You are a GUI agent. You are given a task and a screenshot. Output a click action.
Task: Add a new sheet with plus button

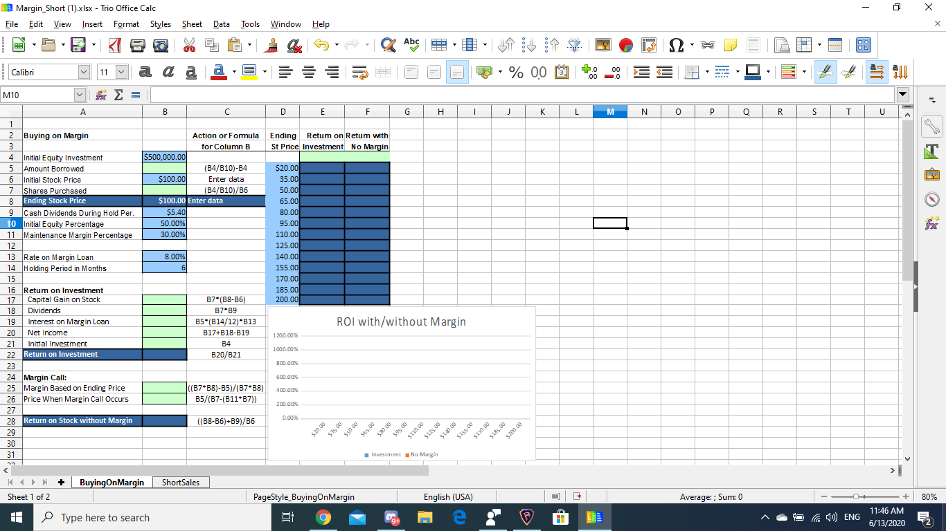[62, 483]
